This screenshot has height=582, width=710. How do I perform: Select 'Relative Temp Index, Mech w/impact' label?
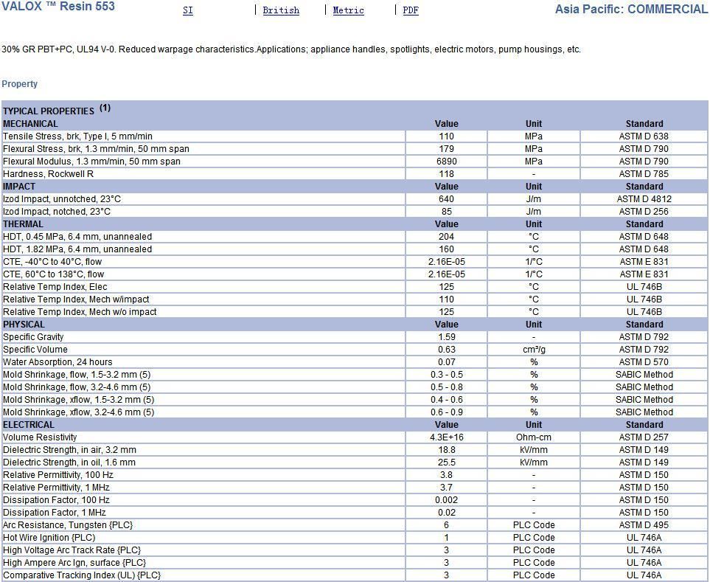tap(76, 299)
